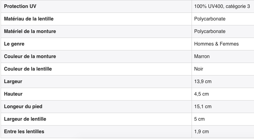Select the "15,1 cm" temple length value
This screenshot has width=254, height=139.
pyautogui.click(x=203, y=107)
